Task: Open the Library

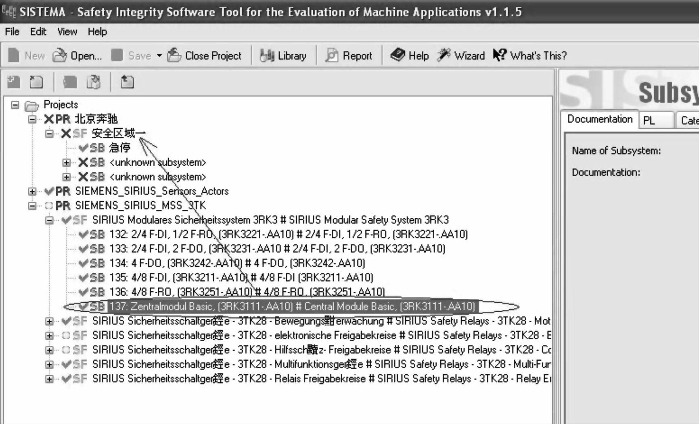Action: pos(283,56)
